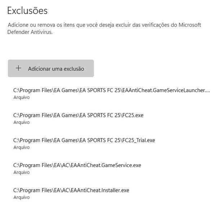Click the Adicionar uma exclusão button label
Image resolution: width=216 pixels, height=211 pixels.
[x=56, y=69]
